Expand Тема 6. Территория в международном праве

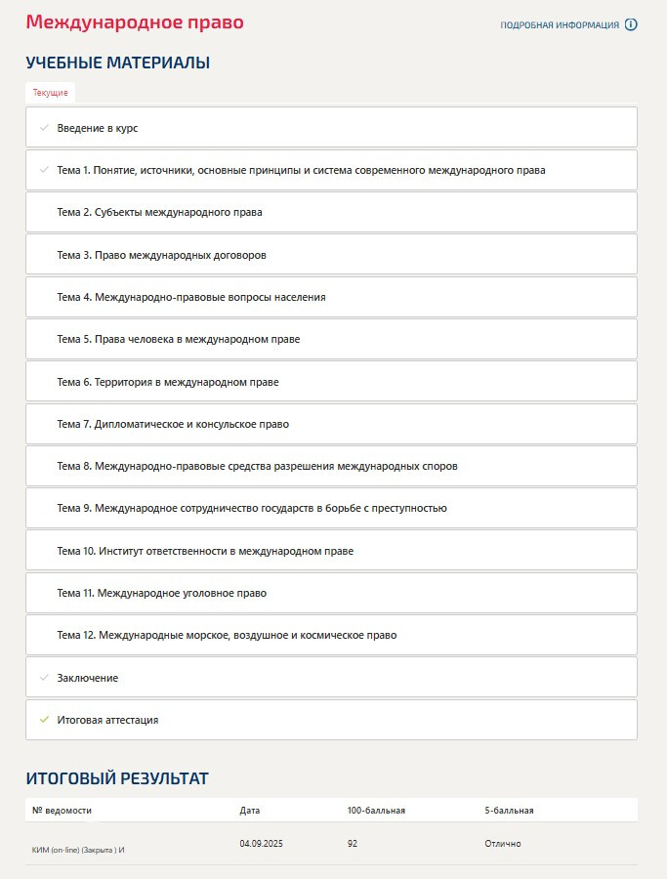[167, 382]
